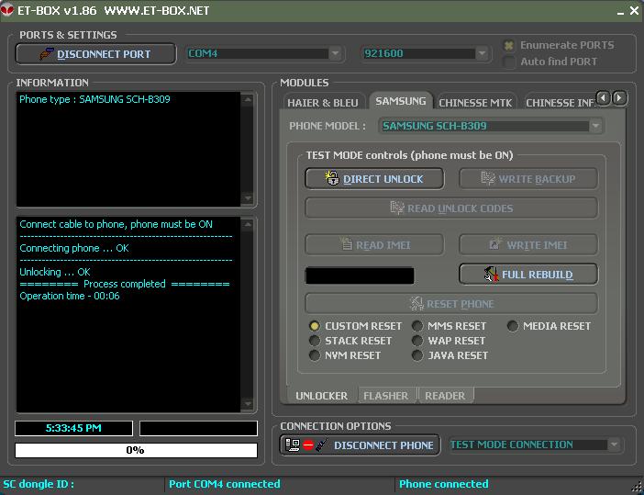
Task: Click the Reset Phone icon
Action: [x=416, y=303]
